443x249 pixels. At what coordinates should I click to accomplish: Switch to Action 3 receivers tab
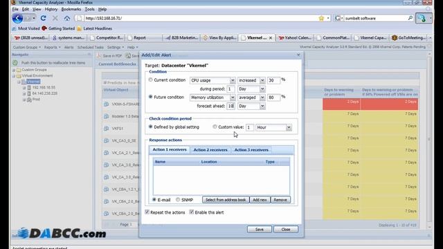[251, 150]
